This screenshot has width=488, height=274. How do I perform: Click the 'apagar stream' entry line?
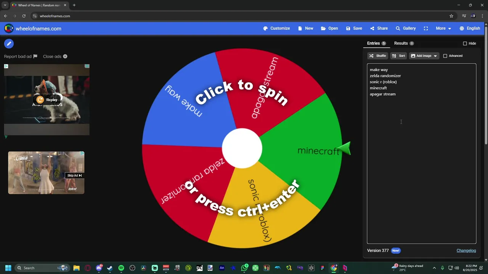382,94
